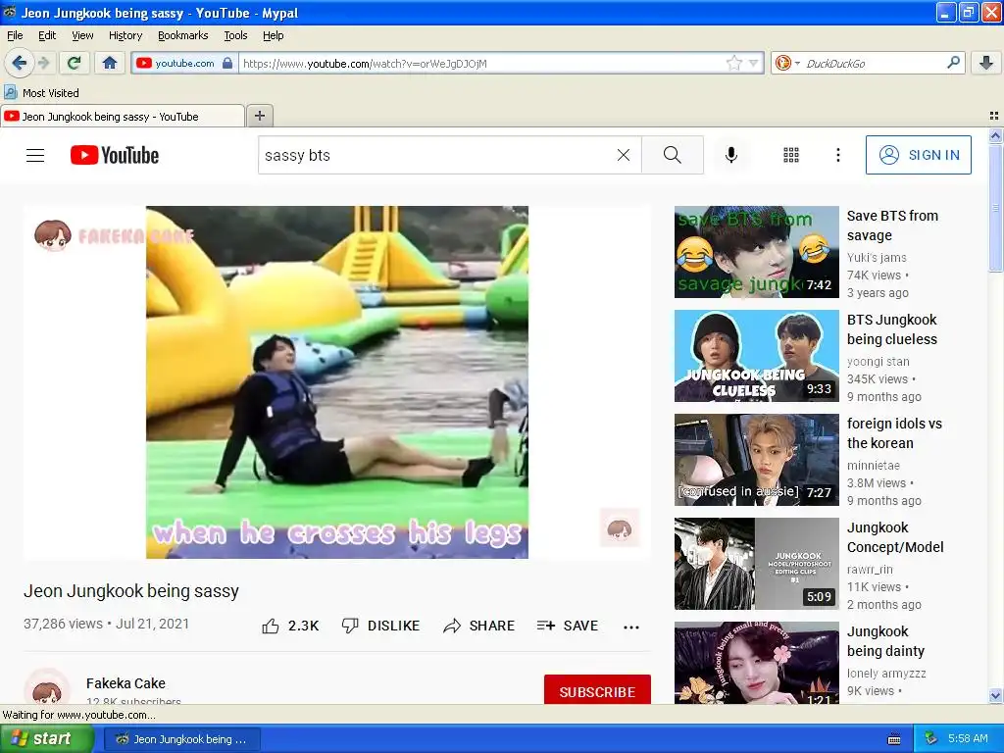Go to YouTube home via logo

115,155
